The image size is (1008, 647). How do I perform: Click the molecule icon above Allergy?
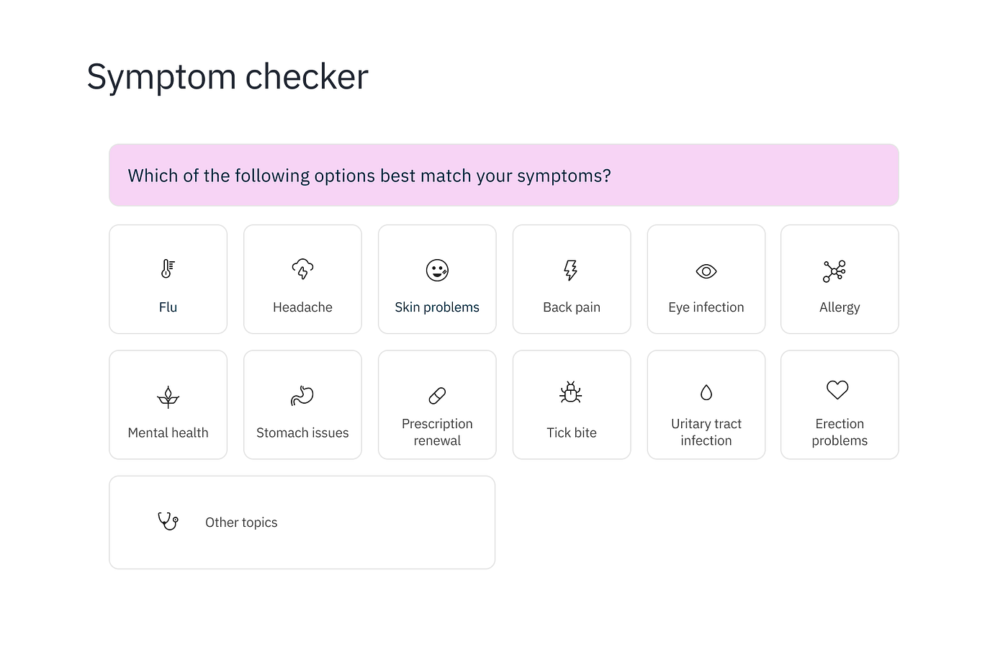[x=840, y=271]
